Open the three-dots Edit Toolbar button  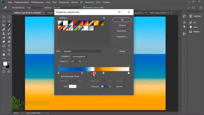coord(4,58)
